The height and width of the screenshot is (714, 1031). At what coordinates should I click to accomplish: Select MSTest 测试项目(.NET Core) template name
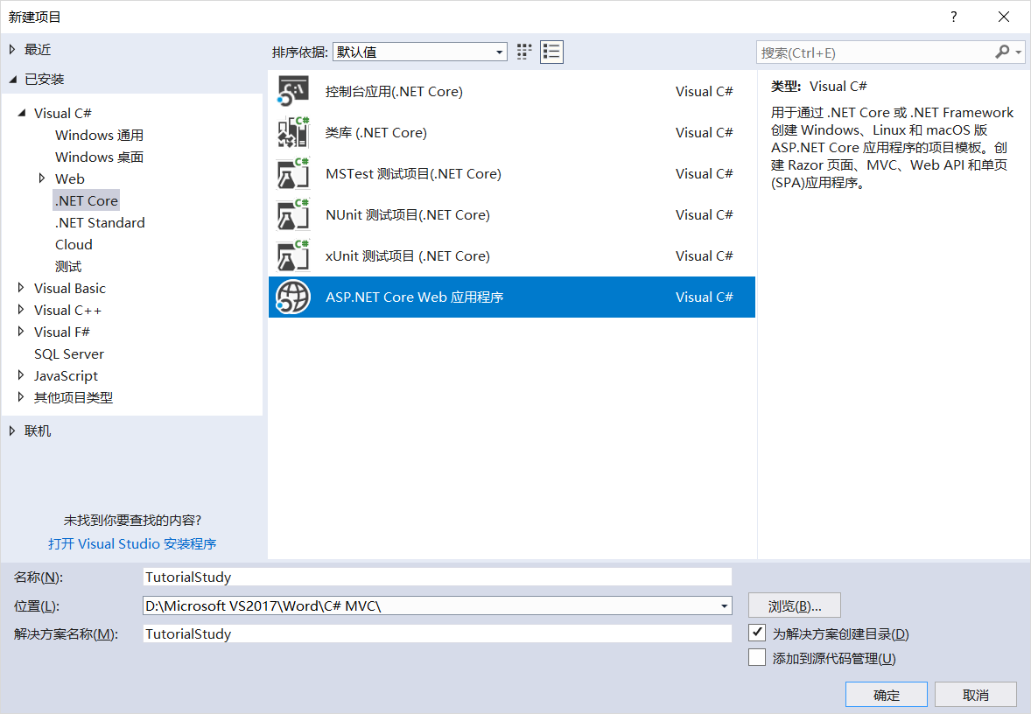coord(413,173)
